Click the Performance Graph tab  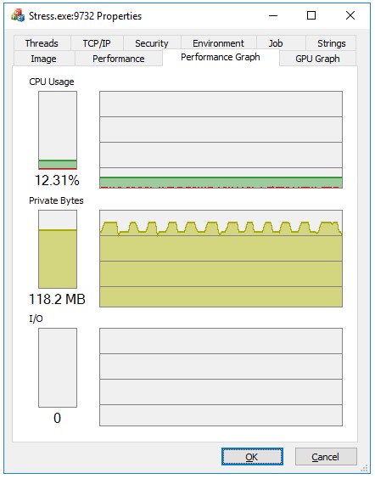(x=221, y=57)
